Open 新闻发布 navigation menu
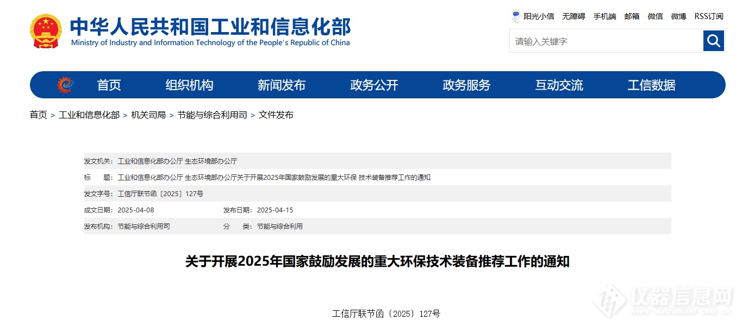 click(282, 85)
